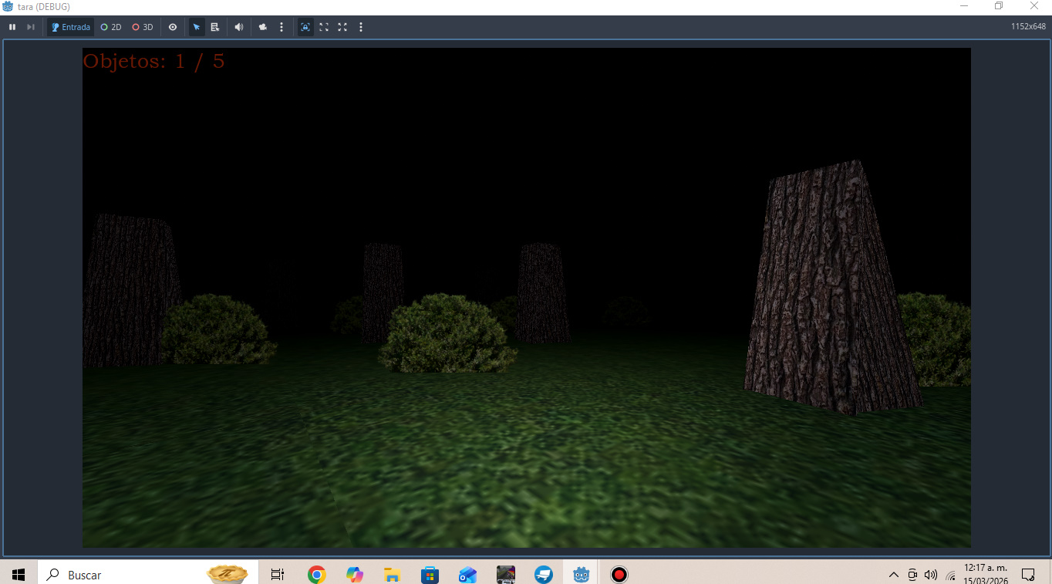This screenshot has width=1052, height=584.
Task: Click the camera icon in the system tray
Action: 912,575
